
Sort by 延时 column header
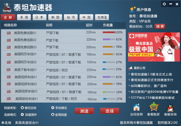(x=89, y=25)
